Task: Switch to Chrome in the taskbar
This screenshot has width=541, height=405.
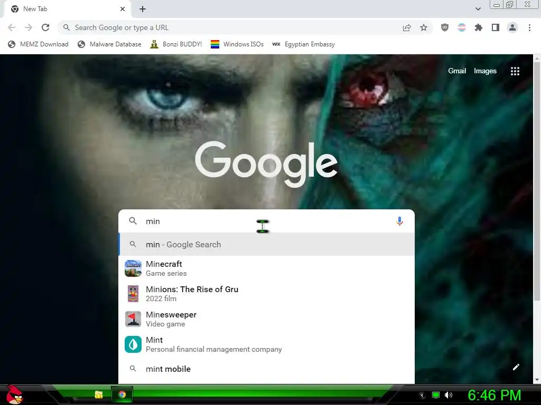Action: [x=122, y=394]
